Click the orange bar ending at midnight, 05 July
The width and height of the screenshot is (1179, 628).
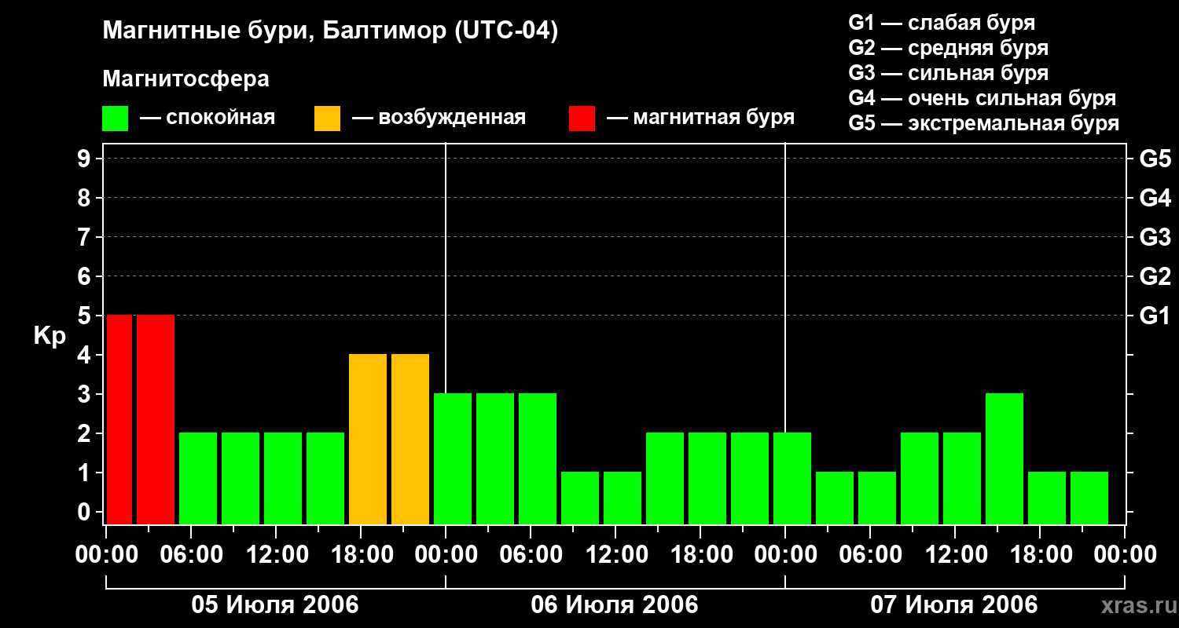click(x=410, y=439)
